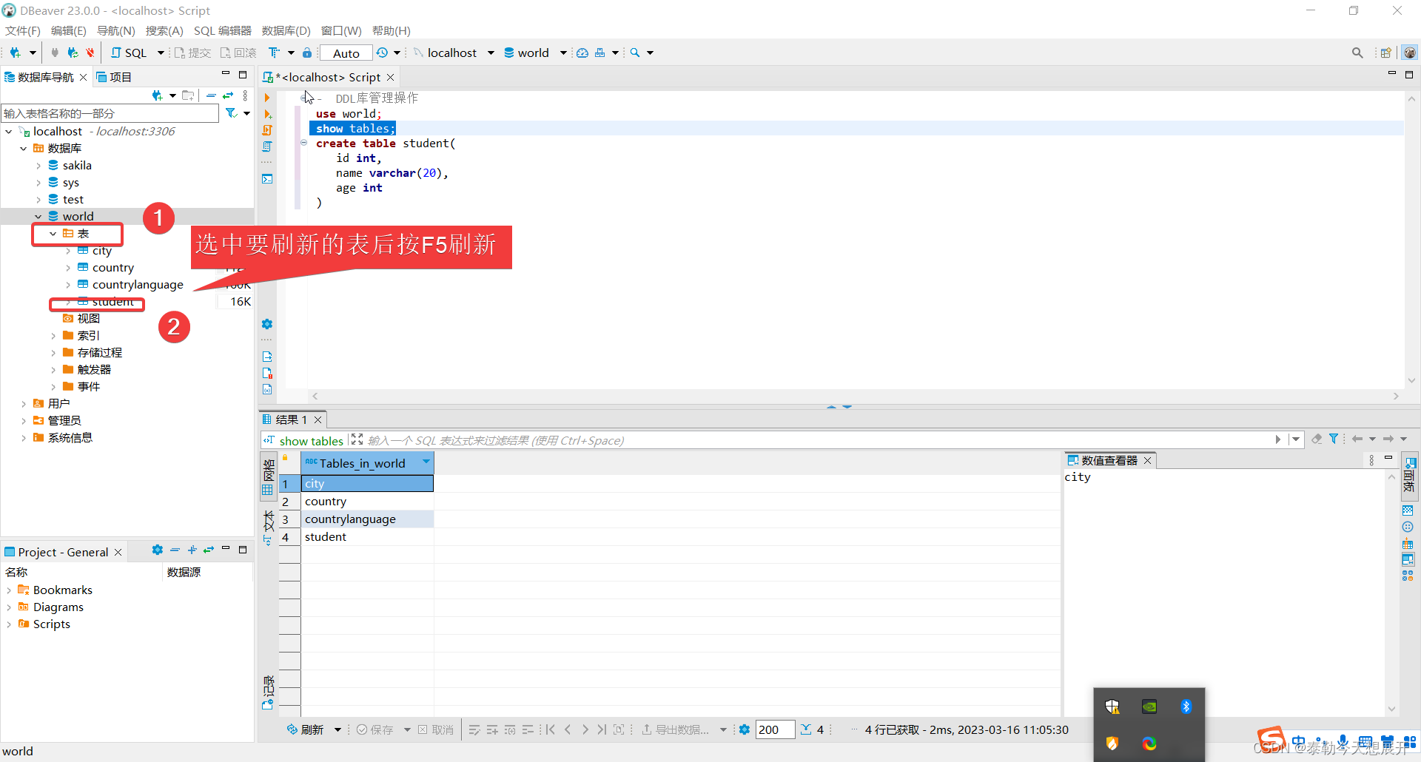
Task: Expand the 索引 folder
Action: pyautogui.click(x=53, y=335)
